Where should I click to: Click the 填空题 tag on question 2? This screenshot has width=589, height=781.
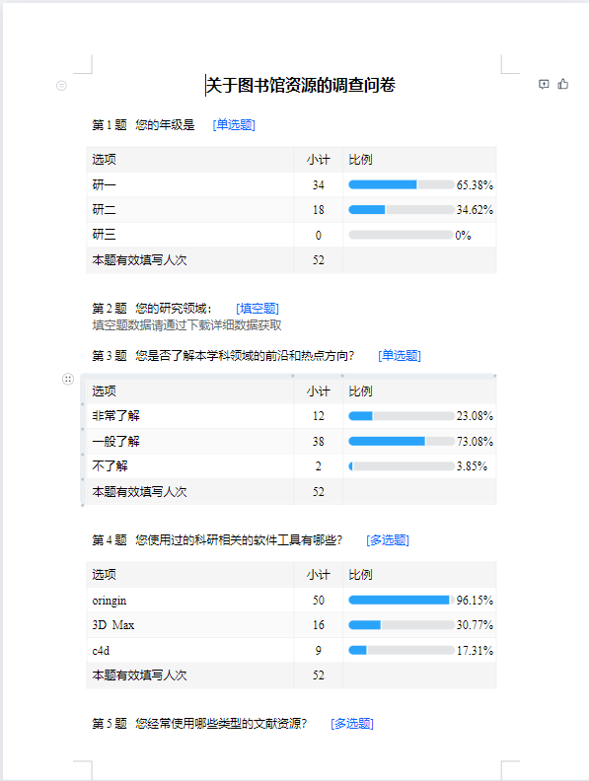[x=258, y=309]
